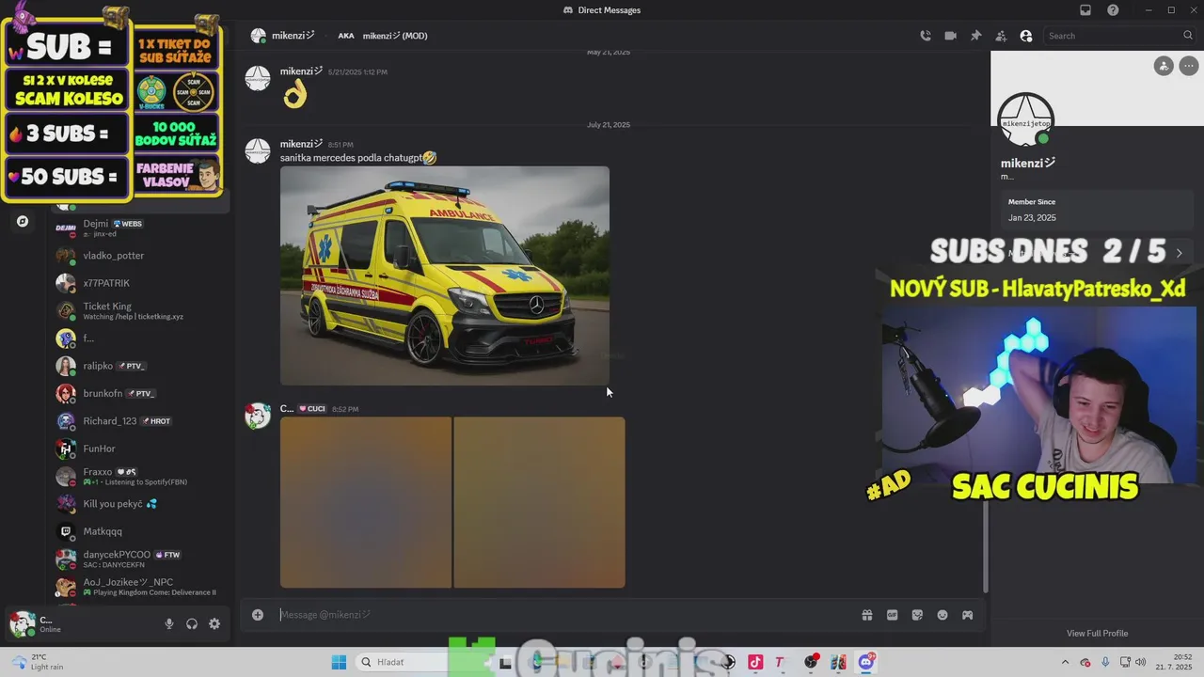Image resolution: width=1204 pixels, height=677 pixels.
Task: Open the friend status button on the profile banner
Action: 1164,66
